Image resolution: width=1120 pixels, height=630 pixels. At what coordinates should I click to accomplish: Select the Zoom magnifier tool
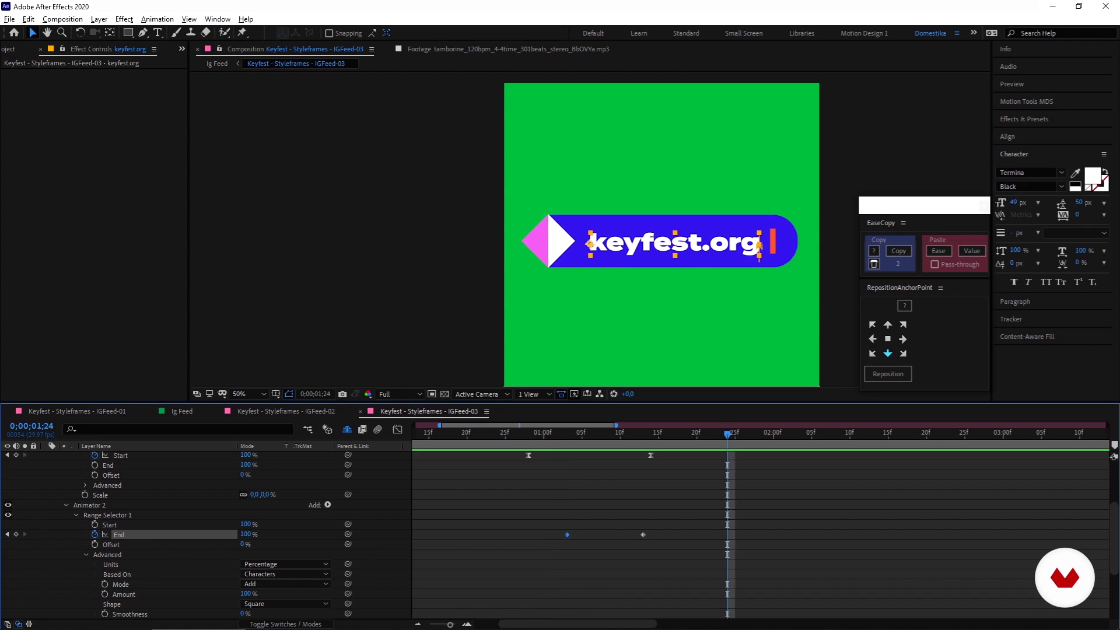coord(62,33)
